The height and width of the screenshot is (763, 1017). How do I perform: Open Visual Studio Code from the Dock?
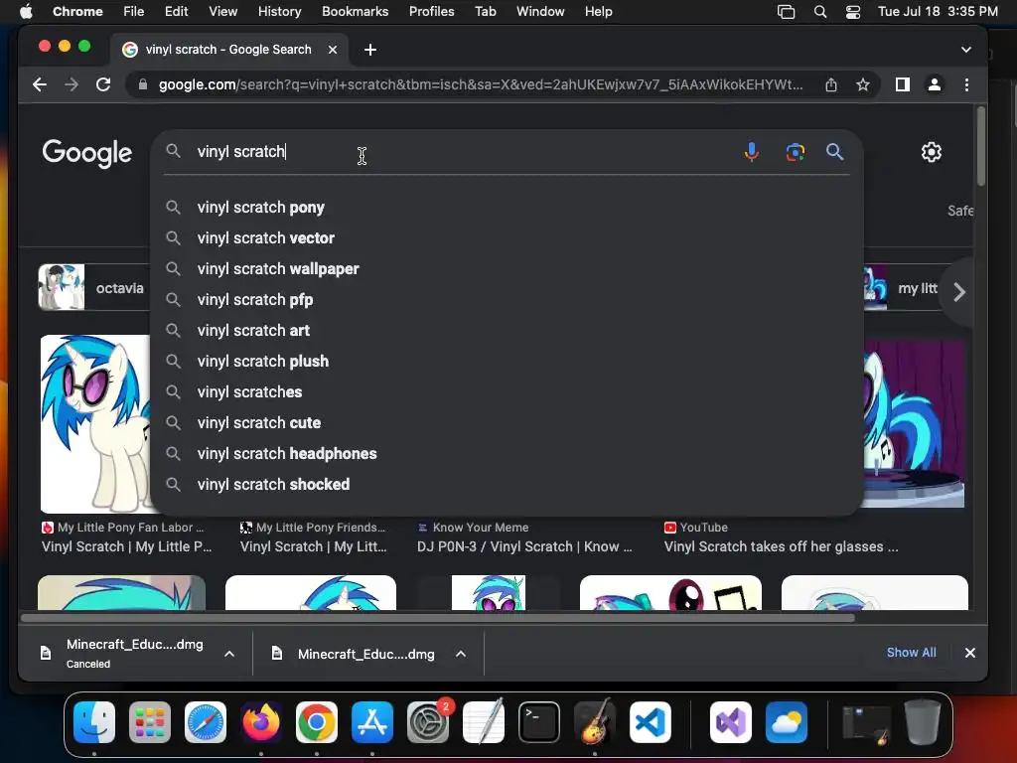650,721
